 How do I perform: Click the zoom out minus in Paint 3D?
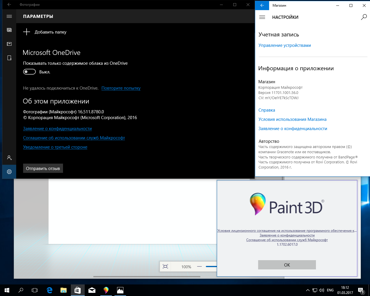199,267
